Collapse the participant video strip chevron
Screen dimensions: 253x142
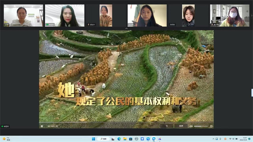(126, 28)
